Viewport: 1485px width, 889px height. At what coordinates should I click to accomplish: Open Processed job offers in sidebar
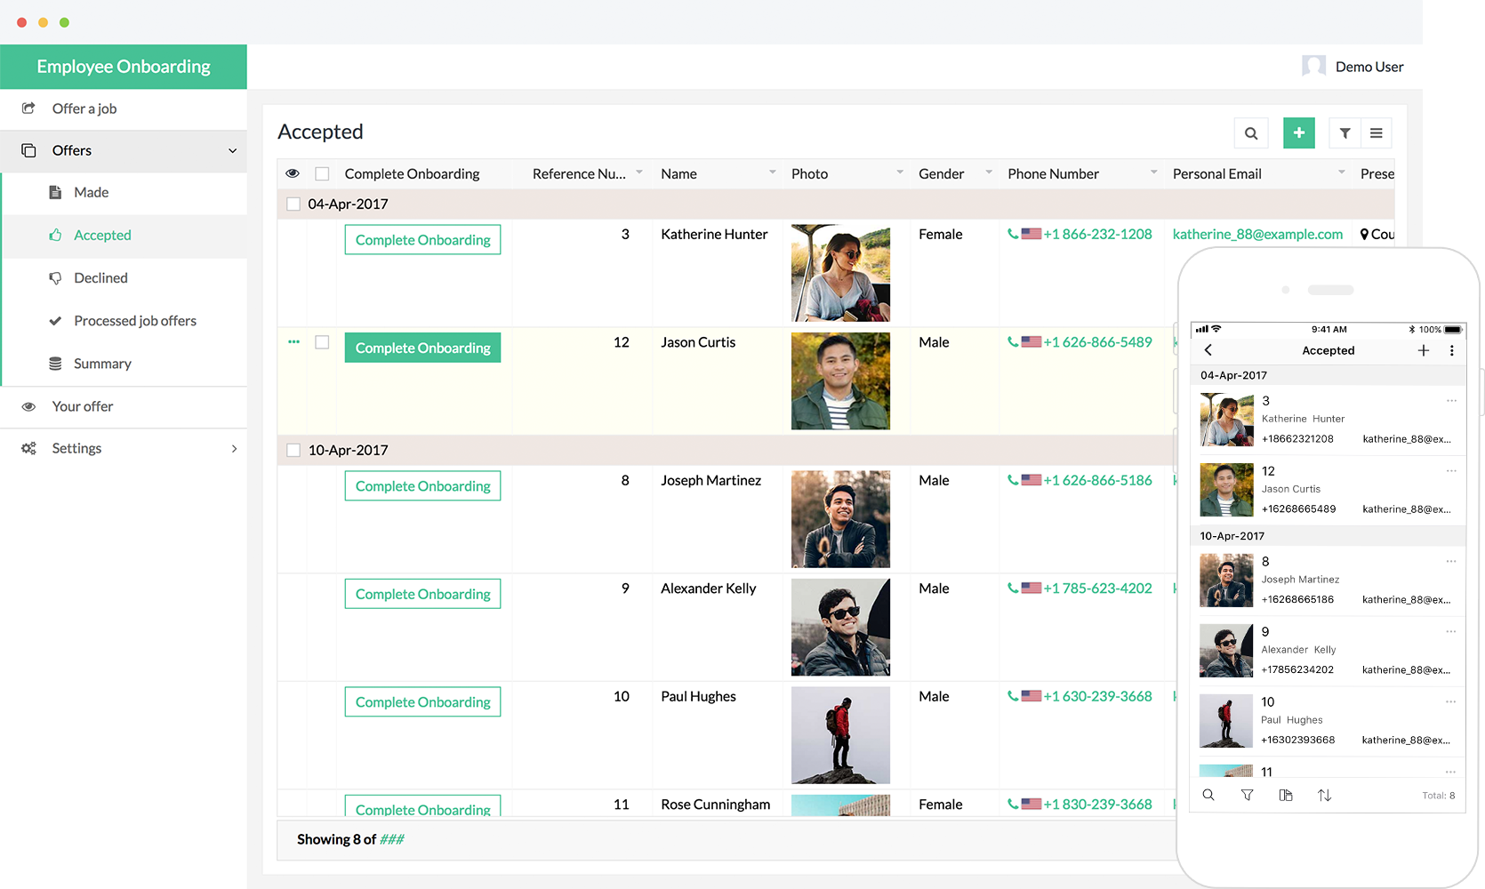click(124, 321)
